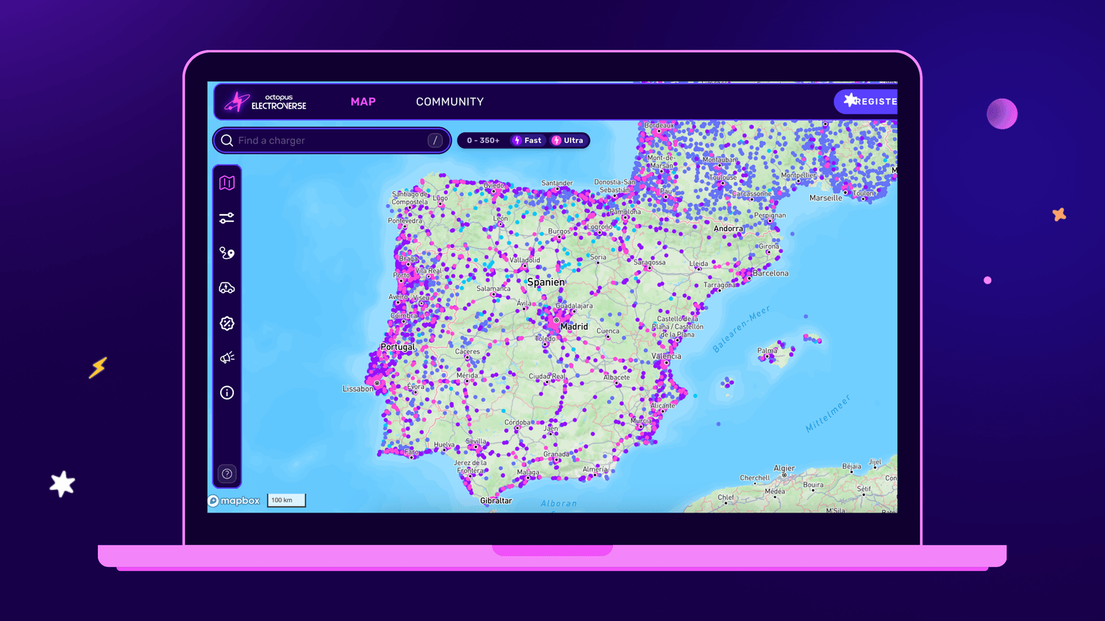Image resolution: width=1105 pixels, height=621 pixels.
Task: Open the charger filters icon
Action: tap(227, 218)
